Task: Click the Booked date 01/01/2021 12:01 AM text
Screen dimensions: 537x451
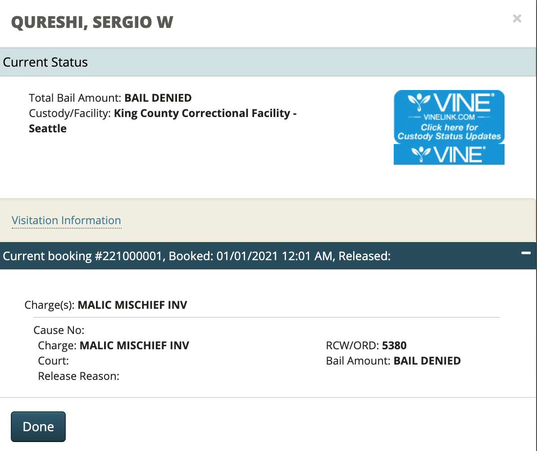Action: [274, 256]
